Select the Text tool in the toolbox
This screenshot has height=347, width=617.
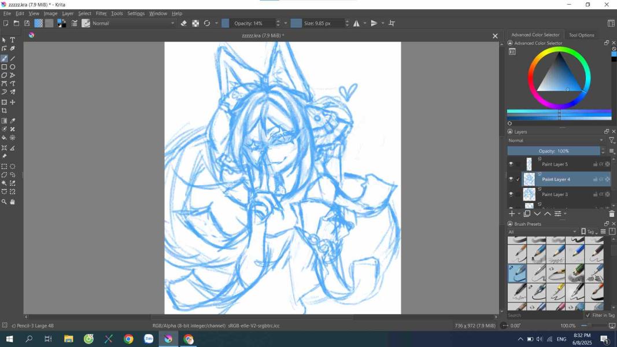pyautogui.click(x=13, y=40)
